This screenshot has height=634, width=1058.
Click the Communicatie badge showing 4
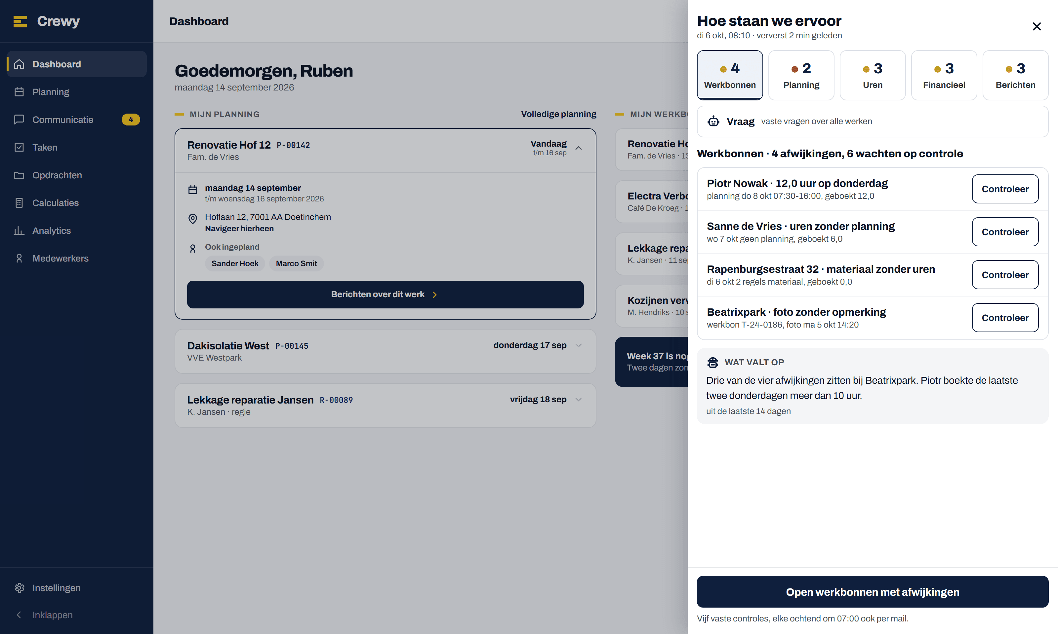coord(131,120)
